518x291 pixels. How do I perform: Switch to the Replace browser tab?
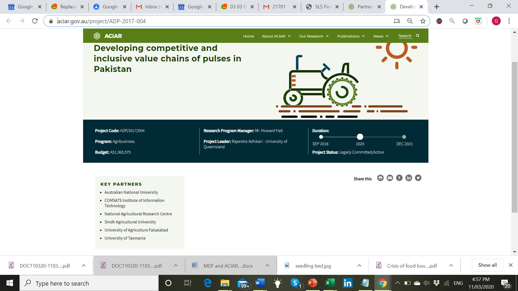pos(68,7)
